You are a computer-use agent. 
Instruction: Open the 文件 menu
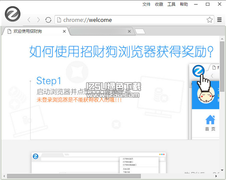coord(147,4)
